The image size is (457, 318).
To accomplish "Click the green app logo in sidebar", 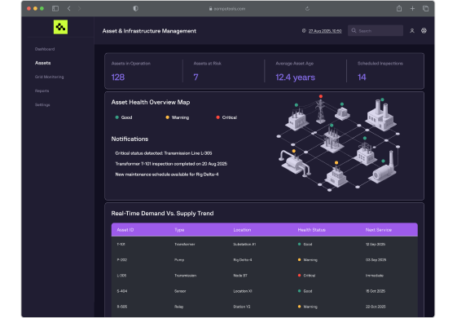I will 60,27.
